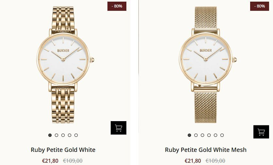Add Ruby Petite Gold White Mesh to cart

click(261, 132)
